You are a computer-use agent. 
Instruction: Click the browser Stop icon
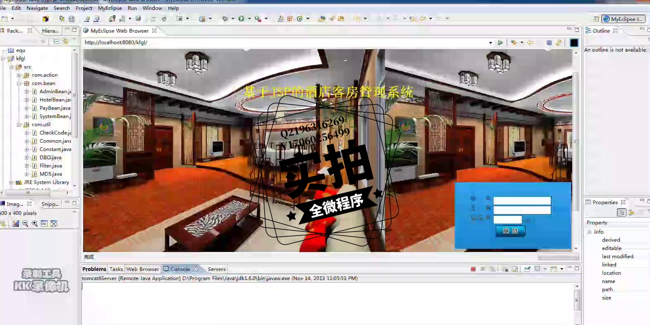[x=549, y=42]
